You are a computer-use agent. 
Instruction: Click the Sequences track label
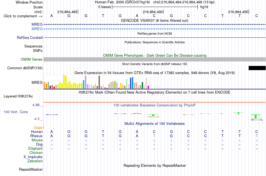tap(33, 46)
